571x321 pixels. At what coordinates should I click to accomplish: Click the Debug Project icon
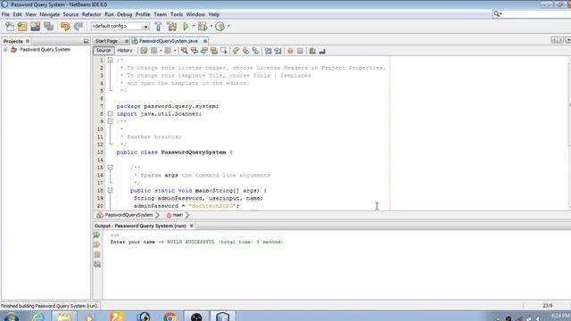[203, 26]
